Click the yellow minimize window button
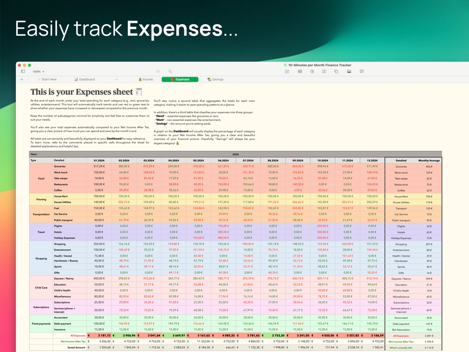Image resolution: width=469 pixels, height=352 pixels. [x=25, y=65]
